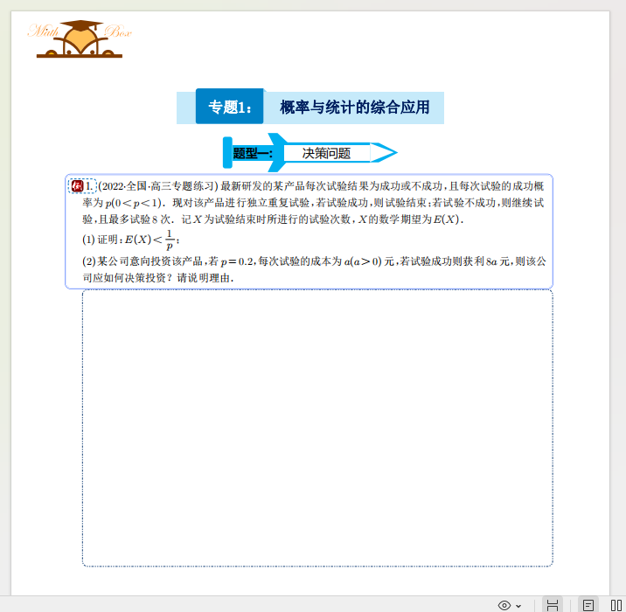Click the question number 1. after the badge
The image size is (626, 612).
click(89, 185)
